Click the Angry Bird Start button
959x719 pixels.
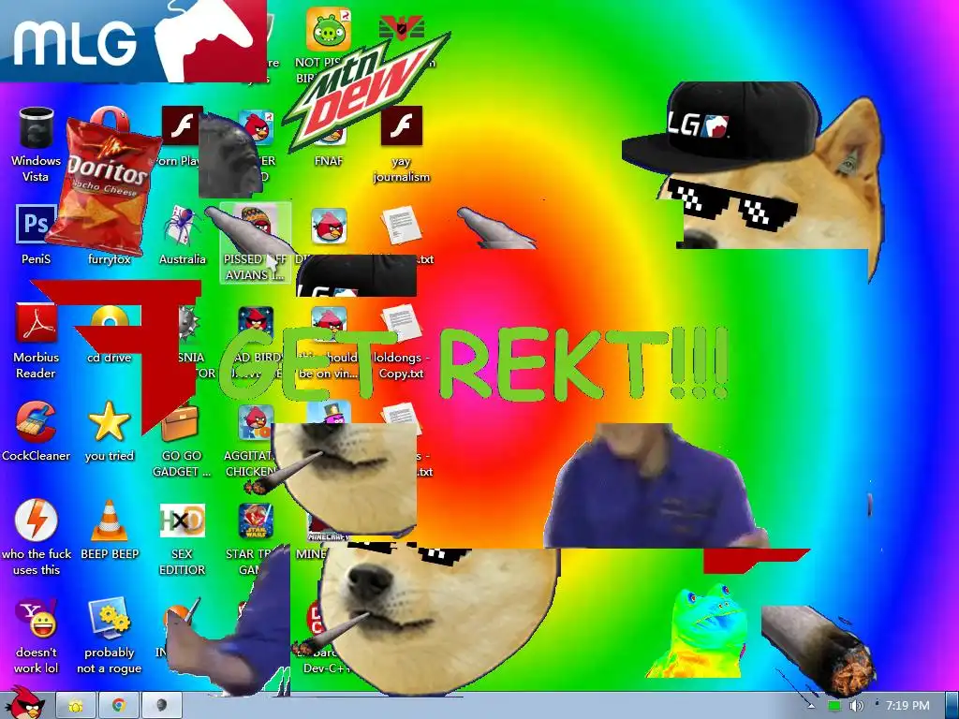tap(23, 703)
